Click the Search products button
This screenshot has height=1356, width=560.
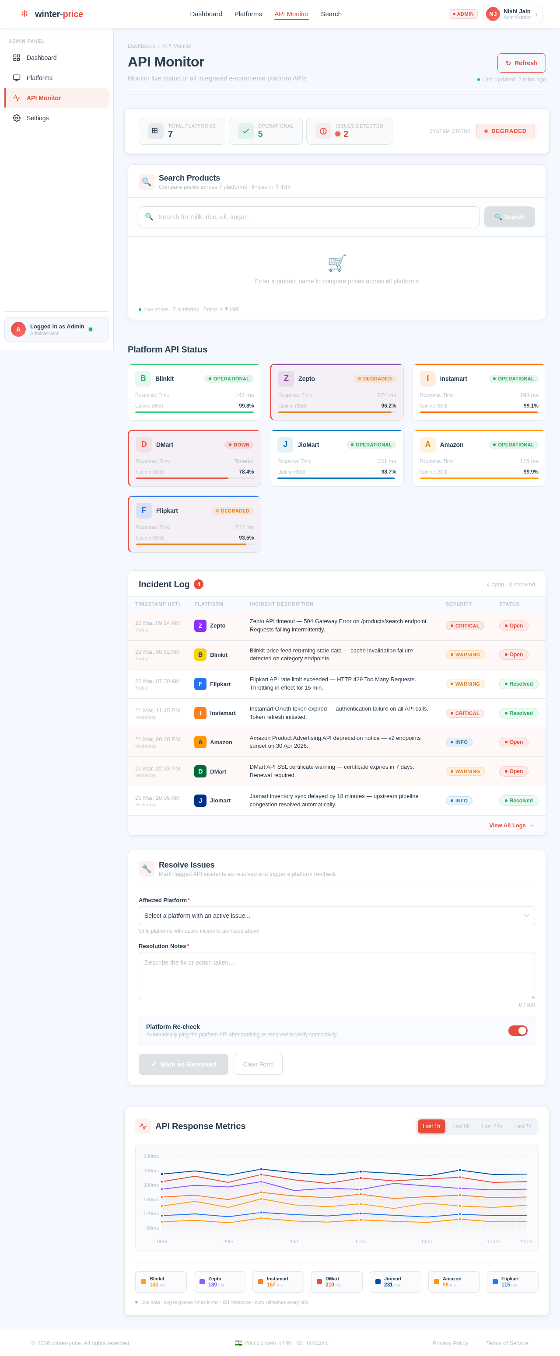click(509, 217)
